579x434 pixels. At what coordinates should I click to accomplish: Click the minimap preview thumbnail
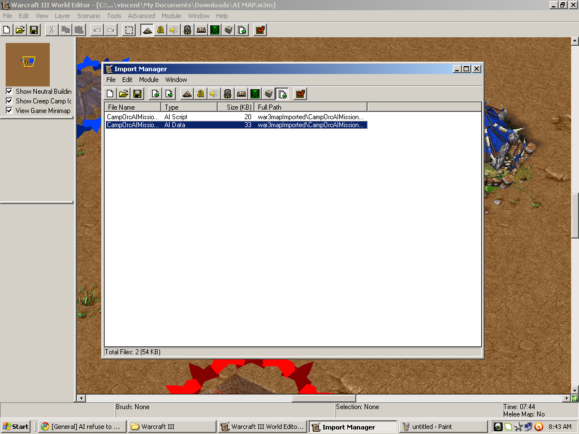[x=28, y=64]
